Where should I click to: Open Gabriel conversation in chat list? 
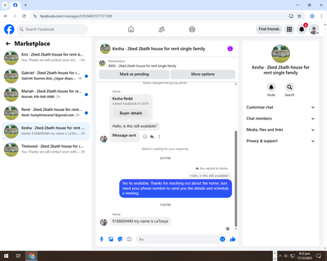click(x=46, y=76)
